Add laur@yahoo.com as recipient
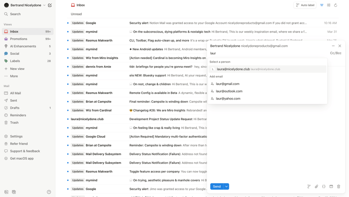Viewport: 349px width, 197px height. click(267, 98)
